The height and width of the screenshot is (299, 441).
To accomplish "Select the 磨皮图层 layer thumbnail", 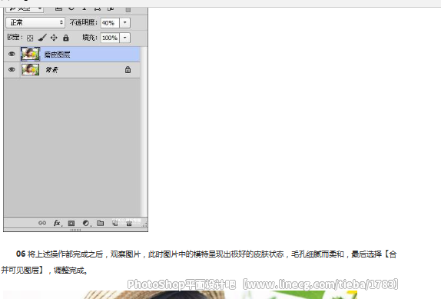I will click(x=31, y=55).
